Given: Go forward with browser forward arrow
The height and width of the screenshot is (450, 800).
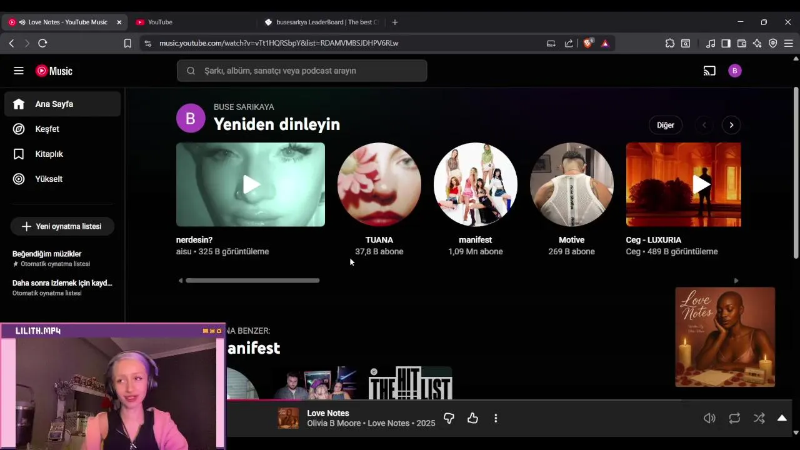Looking at the screenshot, I should (x=27, y=43).
